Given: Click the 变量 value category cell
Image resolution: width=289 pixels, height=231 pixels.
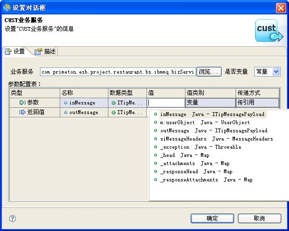Looking at the screenshot, I should [x=210, y=103].
